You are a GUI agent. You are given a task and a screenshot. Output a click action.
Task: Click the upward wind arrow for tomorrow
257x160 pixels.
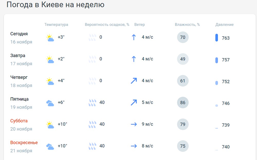(134, 59)
